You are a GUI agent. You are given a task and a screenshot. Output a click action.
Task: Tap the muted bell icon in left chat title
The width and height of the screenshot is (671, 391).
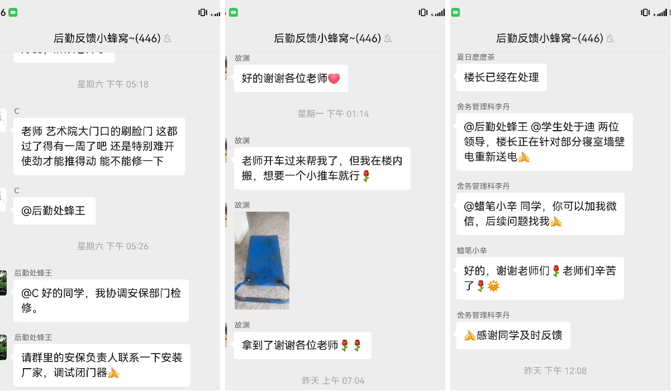pyautogui.click(x=168, y=39)
